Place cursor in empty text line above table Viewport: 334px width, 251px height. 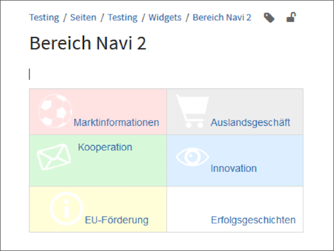tap(166, 74)
